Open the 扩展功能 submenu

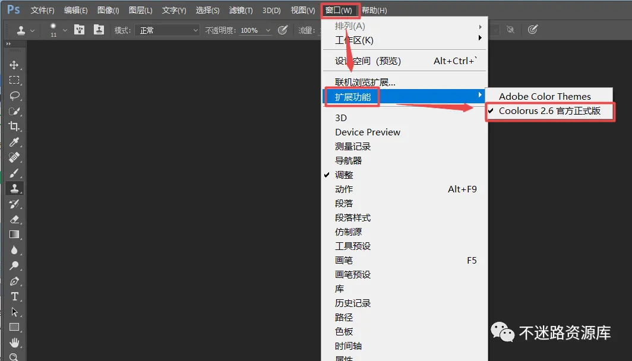(x=405, y=97)
